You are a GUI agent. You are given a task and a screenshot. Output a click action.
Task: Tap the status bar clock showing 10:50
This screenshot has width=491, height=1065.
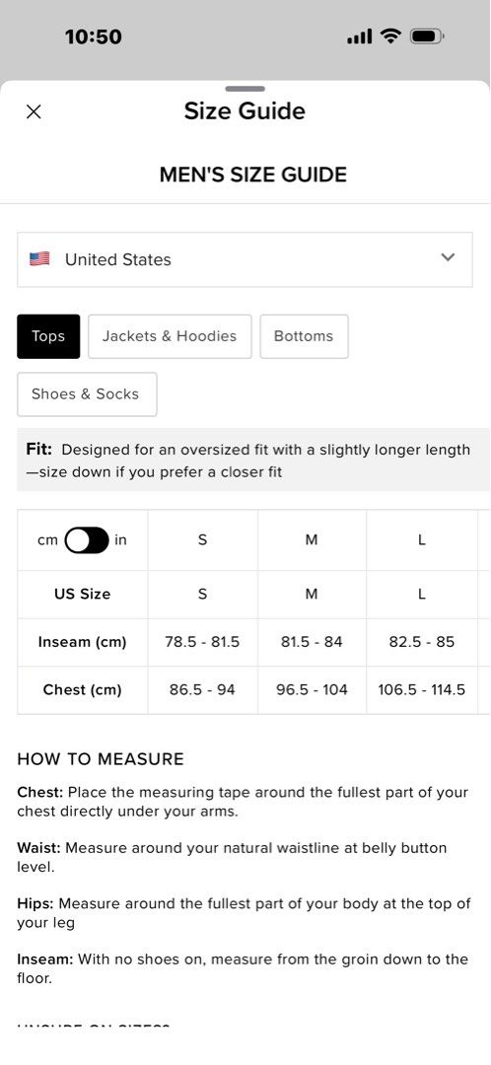94,36
